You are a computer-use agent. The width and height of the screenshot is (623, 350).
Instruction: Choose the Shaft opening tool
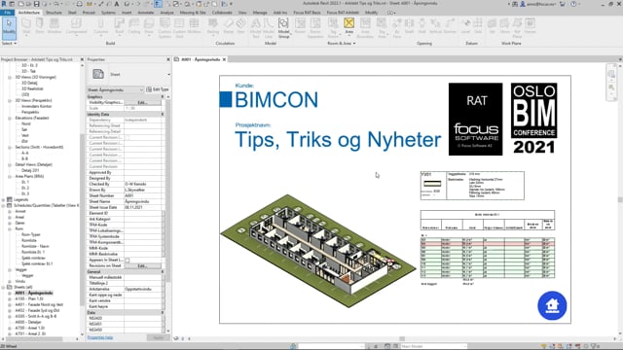[409, 26]
